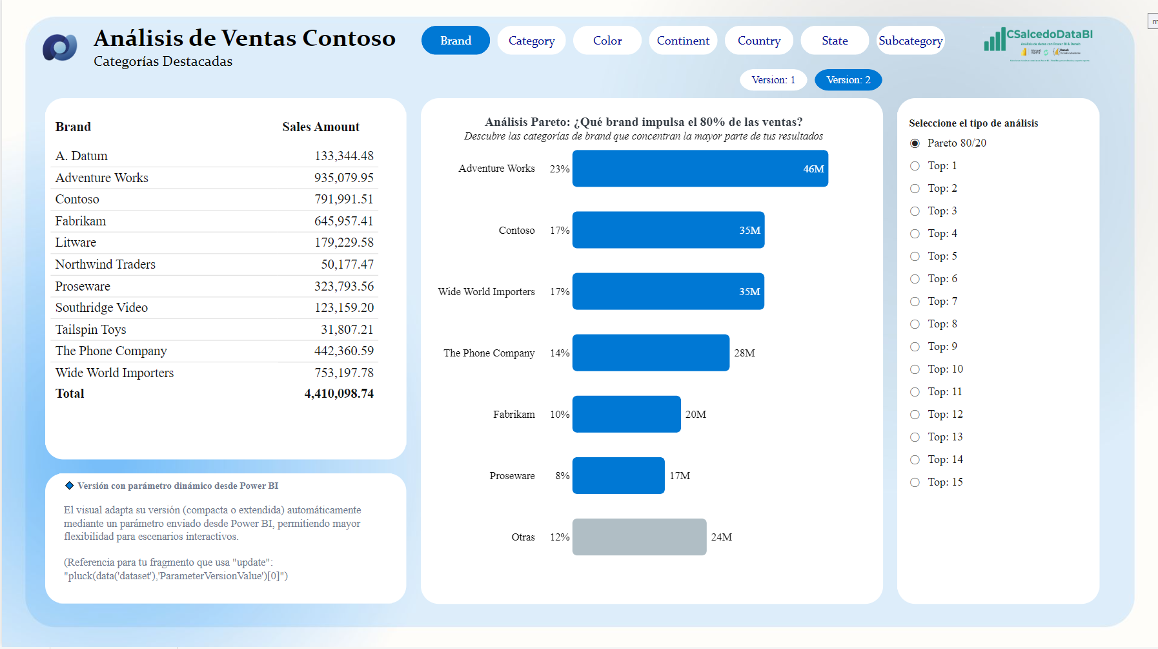1158x649 pixels.
Task: Select the Top: 5 option
Action: tap(915, 256)
